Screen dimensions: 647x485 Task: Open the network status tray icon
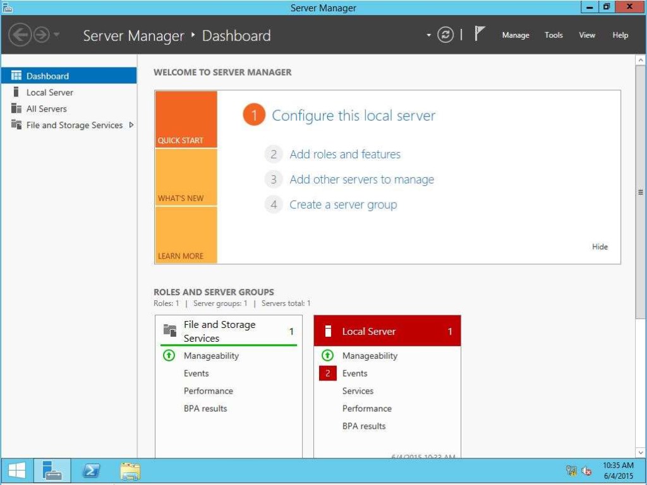pyautogui.click(x=571, y=470)
